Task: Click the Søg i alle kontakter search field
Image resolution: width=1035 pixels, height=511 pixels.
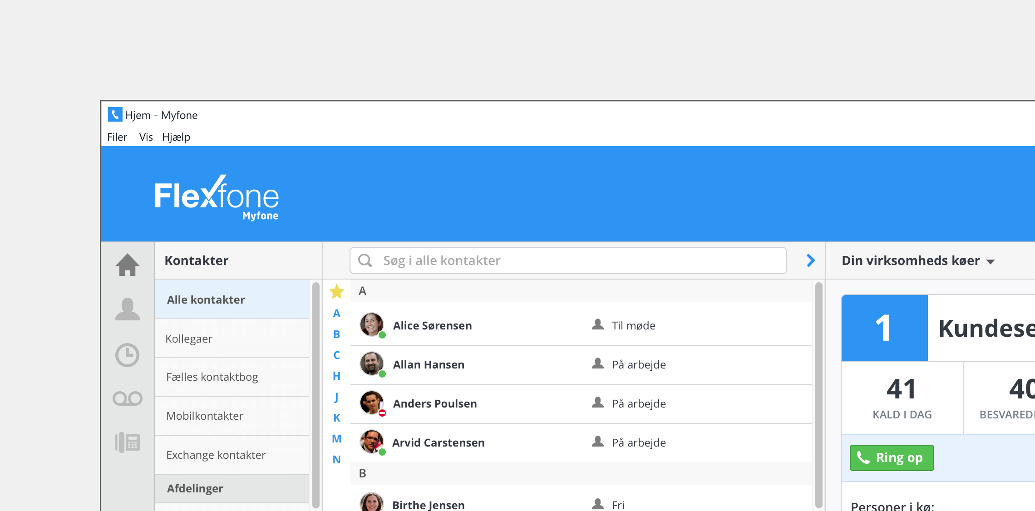Action: pos(568,260)
